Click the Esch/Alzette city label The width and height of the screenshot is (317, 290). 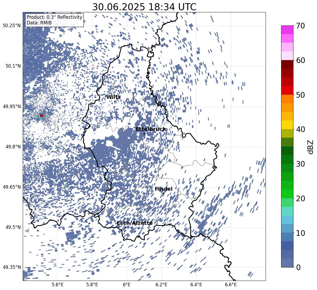coord(135,223)
